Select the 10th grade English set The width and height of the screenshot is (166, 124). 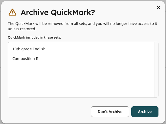(29, 49)
